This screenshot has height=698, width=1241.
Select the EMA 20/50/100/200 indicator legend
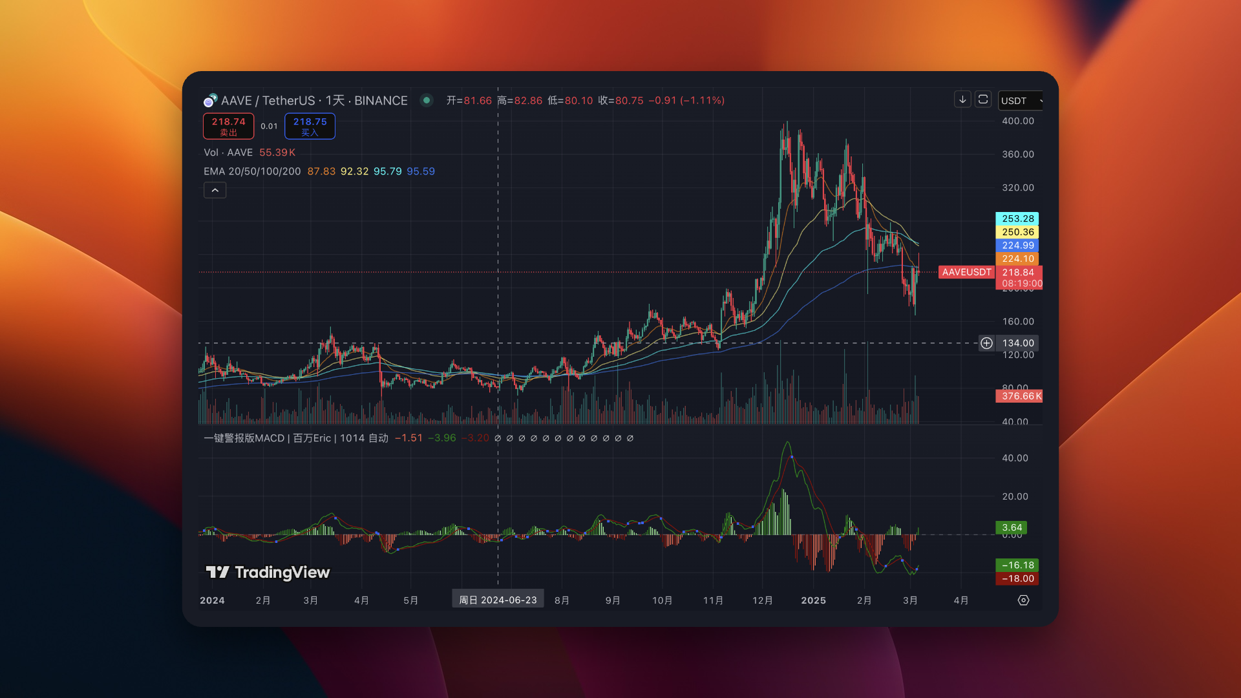click(252, 171)
